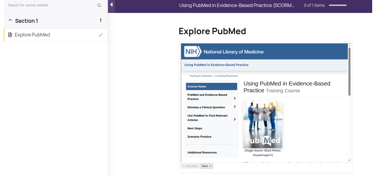The image size is (376, 176).
Task: Click the Section 1 item count '1'
Action: pyautogui.click(x=100, y=21)
